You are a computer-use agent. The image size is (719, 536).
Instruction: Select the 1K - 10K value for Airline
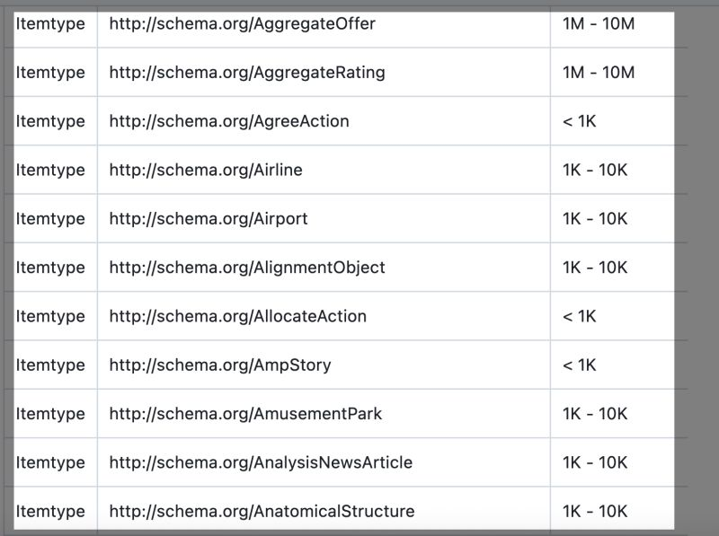click(595, 170)
